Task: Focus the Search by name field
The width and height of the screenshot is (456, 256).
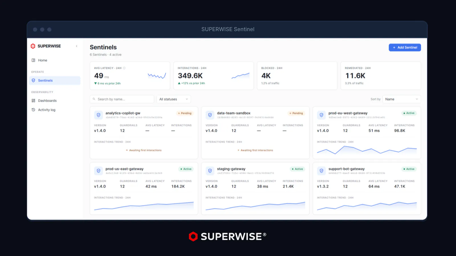Action: pyautogui.click(x=122, y=99)
